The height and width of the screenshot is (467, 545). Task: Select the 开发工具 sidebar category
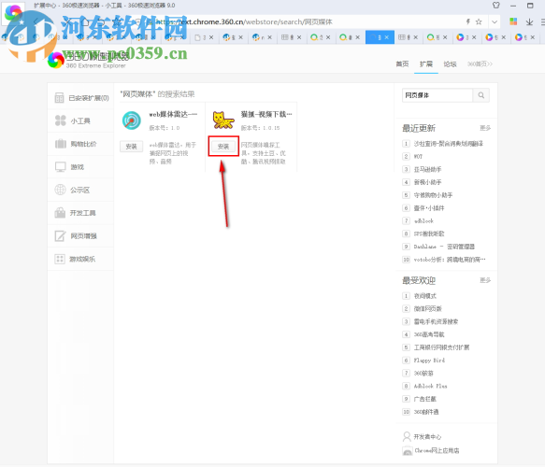click(x=80, y=213)
